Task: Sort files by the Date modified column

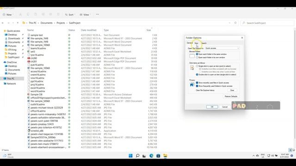Action: coord(88,30)
